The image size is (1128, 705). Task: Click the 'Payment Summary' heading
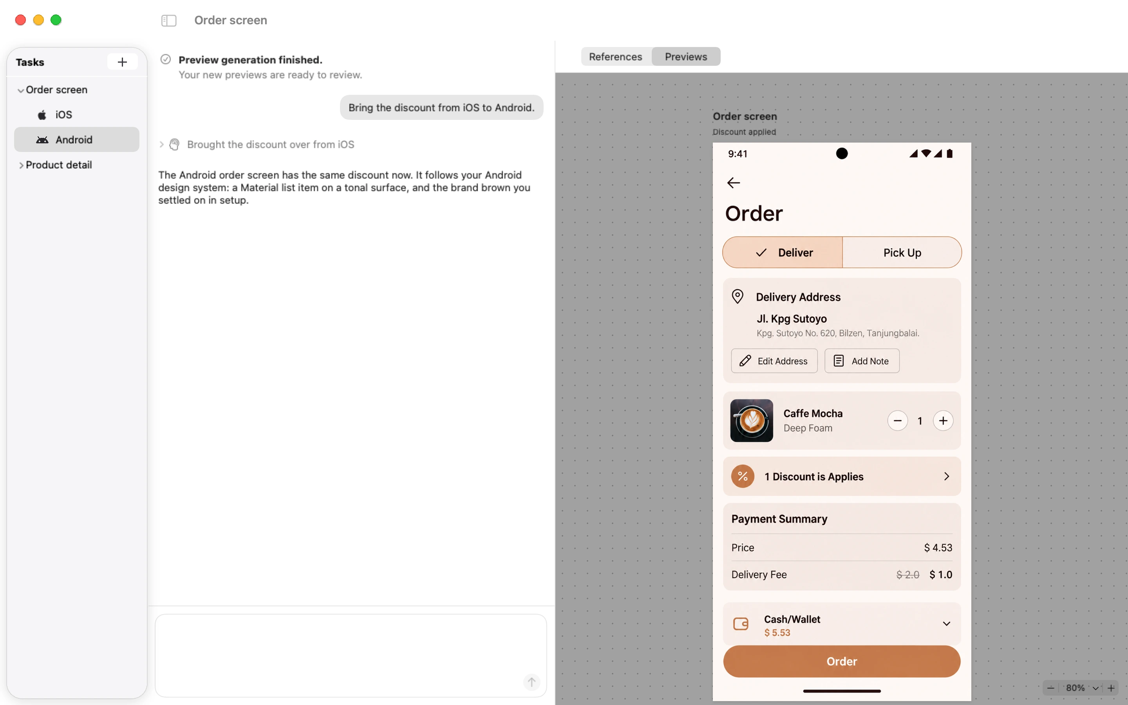779,519
